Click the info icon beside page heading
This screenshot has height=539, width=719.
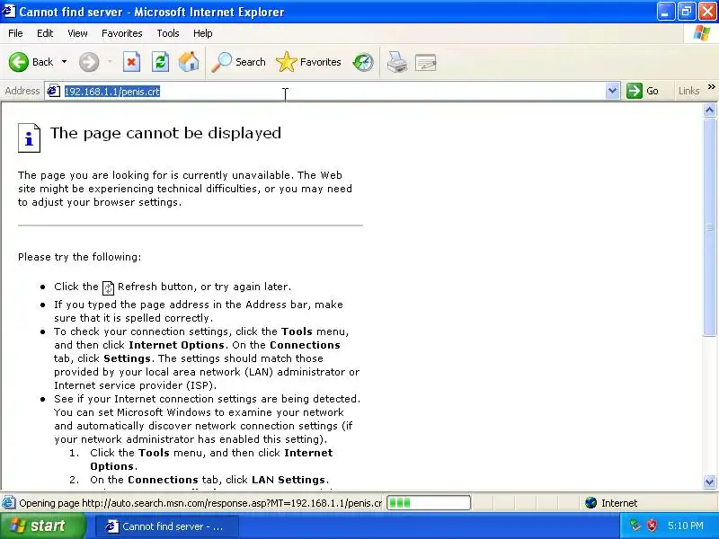tap(29, 137)
